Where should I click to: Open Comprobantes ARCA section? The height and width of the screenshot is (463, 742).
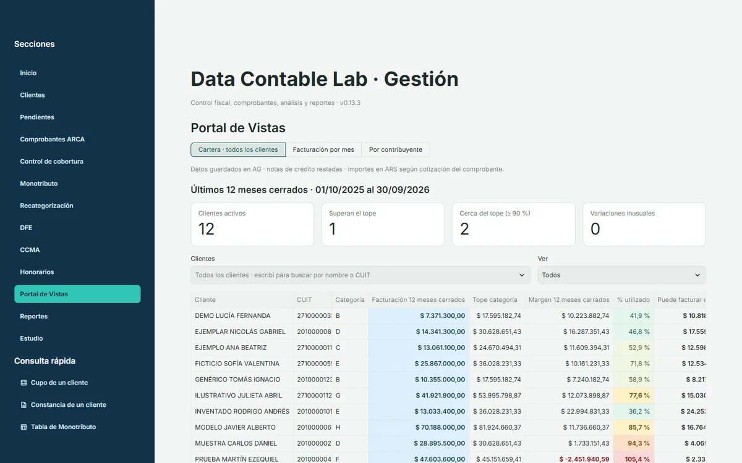pyautogui.click(x=77, y=140)
